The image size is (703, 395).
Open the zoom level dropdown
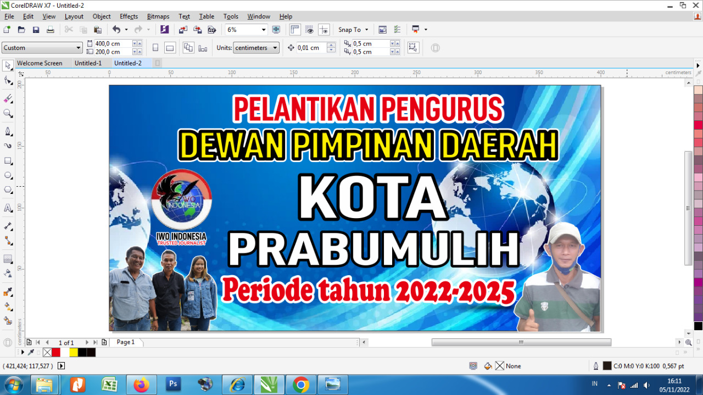(x=264, y=30)
